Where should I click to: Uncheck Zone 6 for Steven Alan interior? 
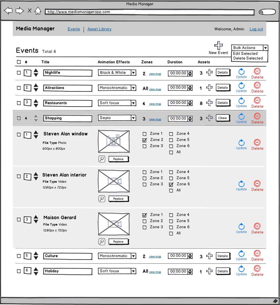click(171, 184)
